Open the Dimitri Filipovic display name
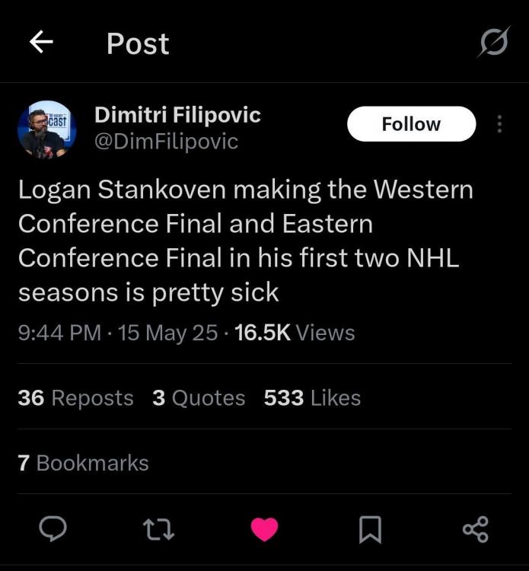The width and height of the screenshot is (529, 571). click(x=177, y=115)
